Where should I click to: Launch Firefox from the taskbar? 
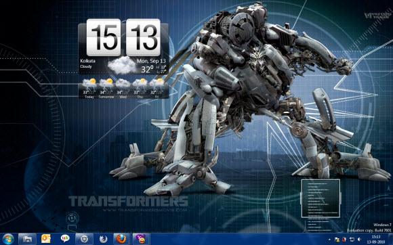coord(121,239)
